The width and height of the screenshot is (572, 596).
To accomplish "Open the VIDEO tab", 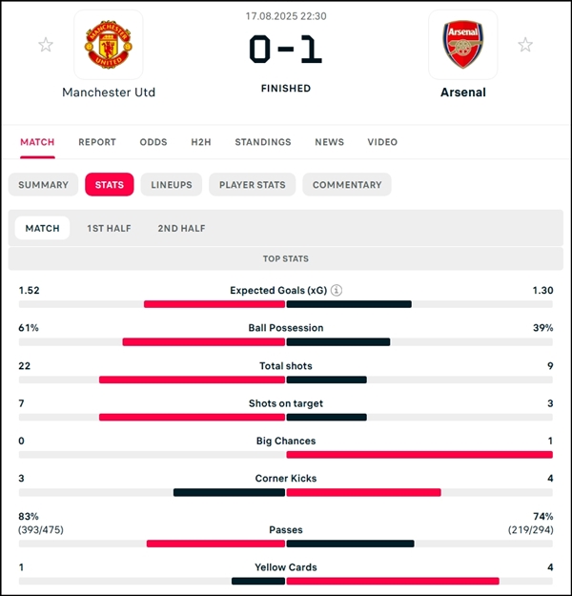I will click(382, 142).
